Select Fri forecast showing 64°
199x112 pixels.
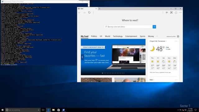[x=158, y=63]
